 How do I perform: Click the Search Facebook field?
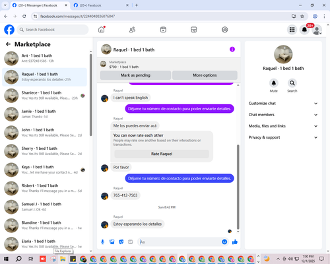pos(53,30)
